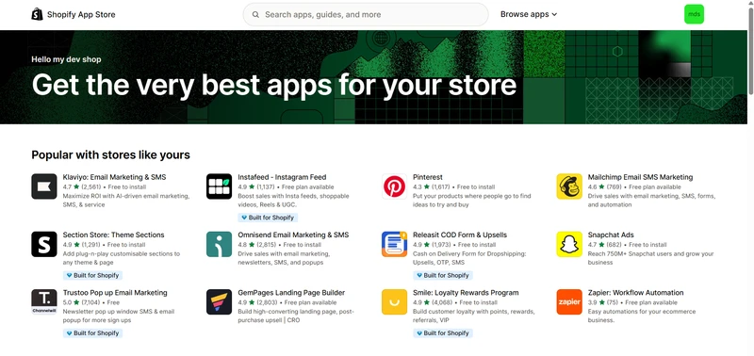Open Klaviyo: Email Marketing & SMS title
The image size is (754, 356).
coord(114,177)
